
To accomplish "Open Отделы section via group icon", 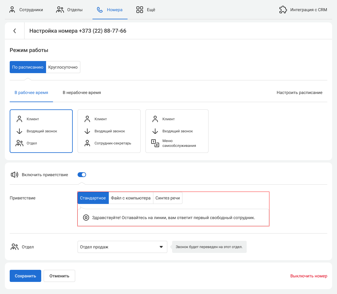I will [x=60, y=10].
